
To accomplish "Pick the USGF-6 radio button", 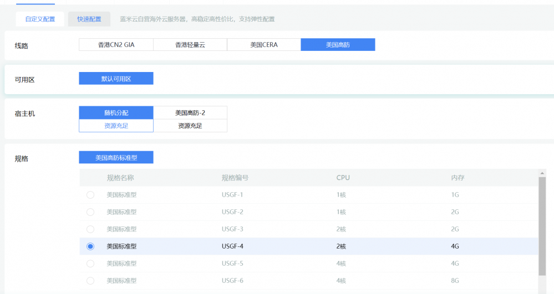I will (90, 281).
